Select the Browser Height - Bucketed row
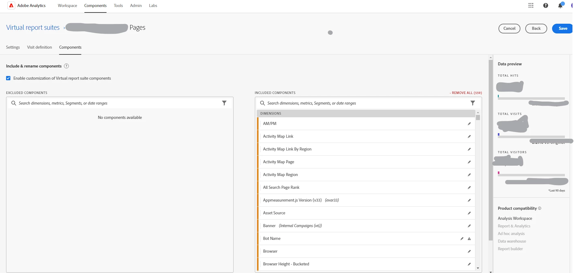This screenshot has height=273, width=574. click(x=366, y=264)
